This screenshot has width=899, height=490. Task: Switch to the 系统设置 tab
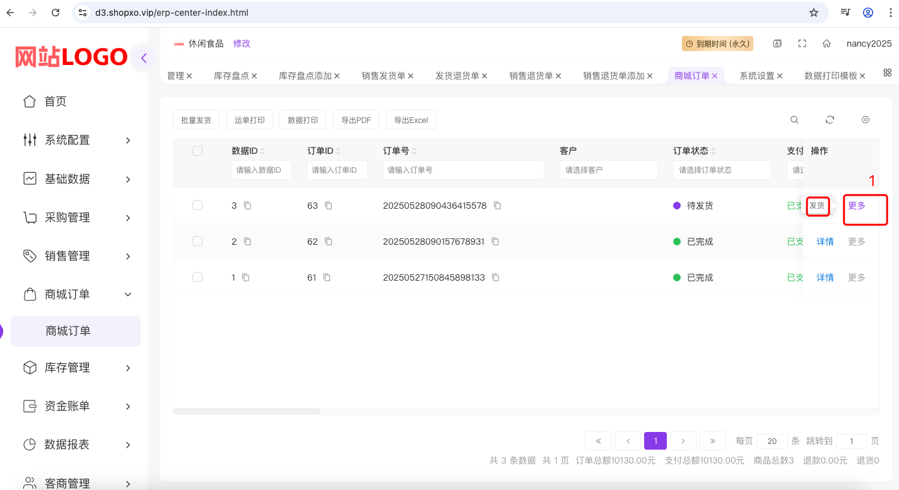click(x=757, y=76)
